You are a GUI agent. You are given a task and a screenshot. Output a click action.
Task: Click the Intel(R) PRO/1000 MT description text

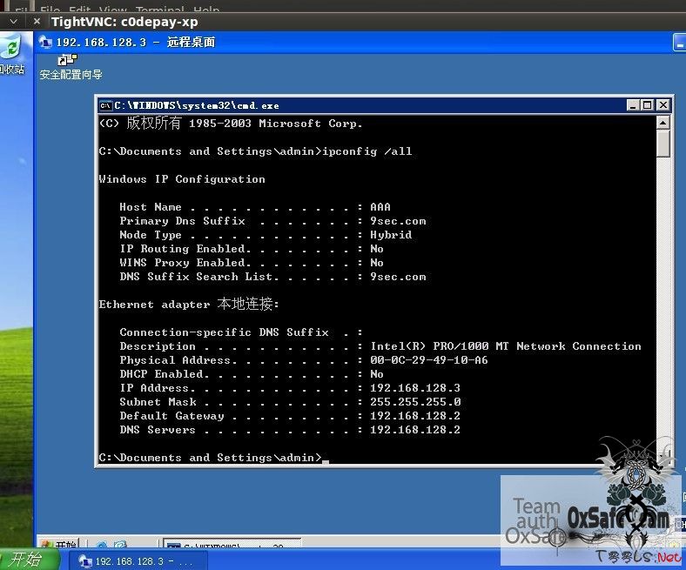coord(506,346)
